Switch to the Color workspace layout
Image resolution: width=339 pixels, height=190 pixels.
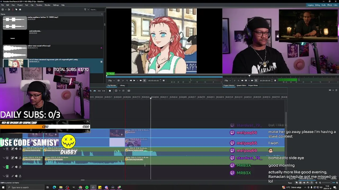point(336,5)
